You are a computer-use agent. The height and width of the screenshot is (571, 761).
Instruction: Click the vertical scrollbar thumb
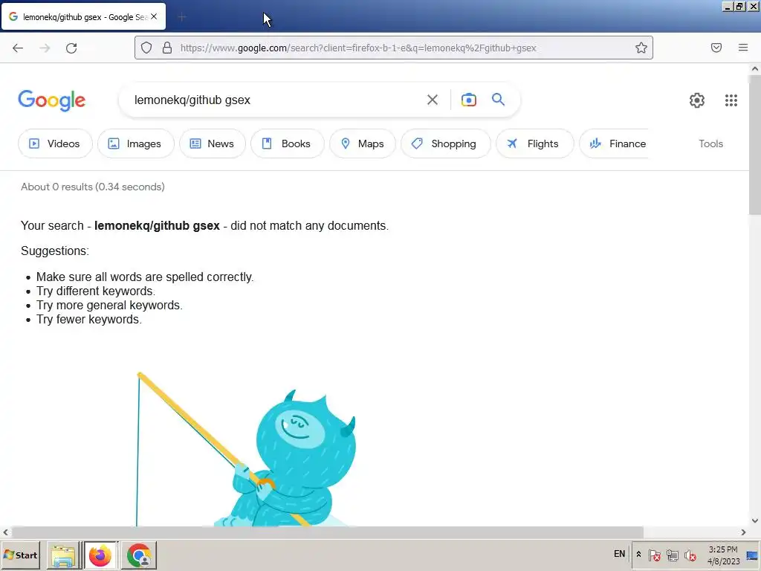(x=755, y=146)
